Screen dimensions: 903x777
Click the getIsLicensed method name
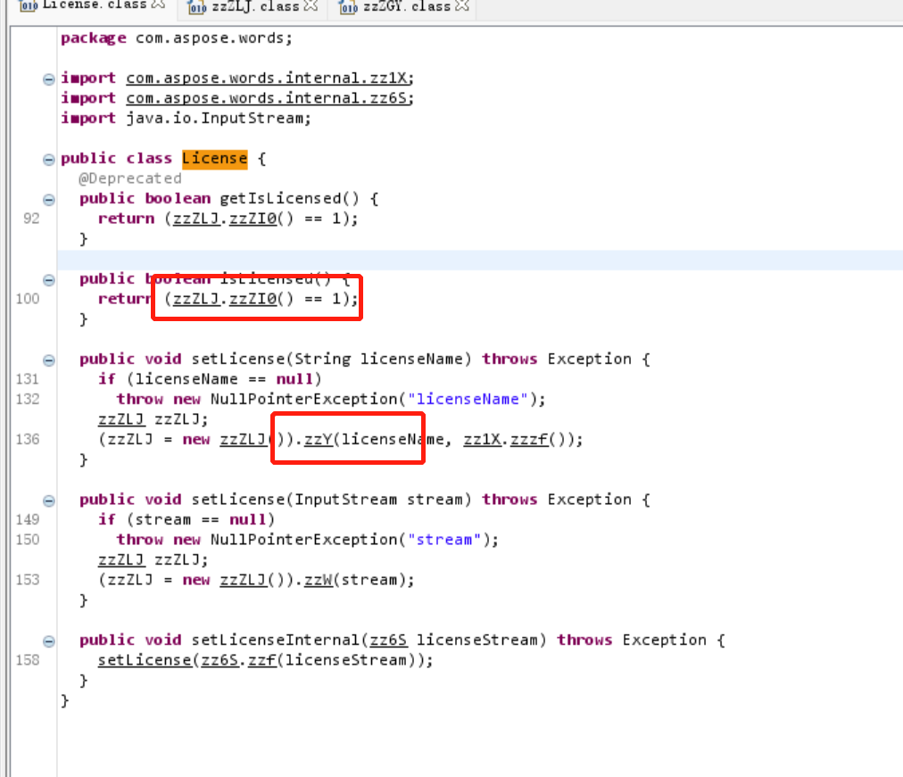click(x=280, y=199)
